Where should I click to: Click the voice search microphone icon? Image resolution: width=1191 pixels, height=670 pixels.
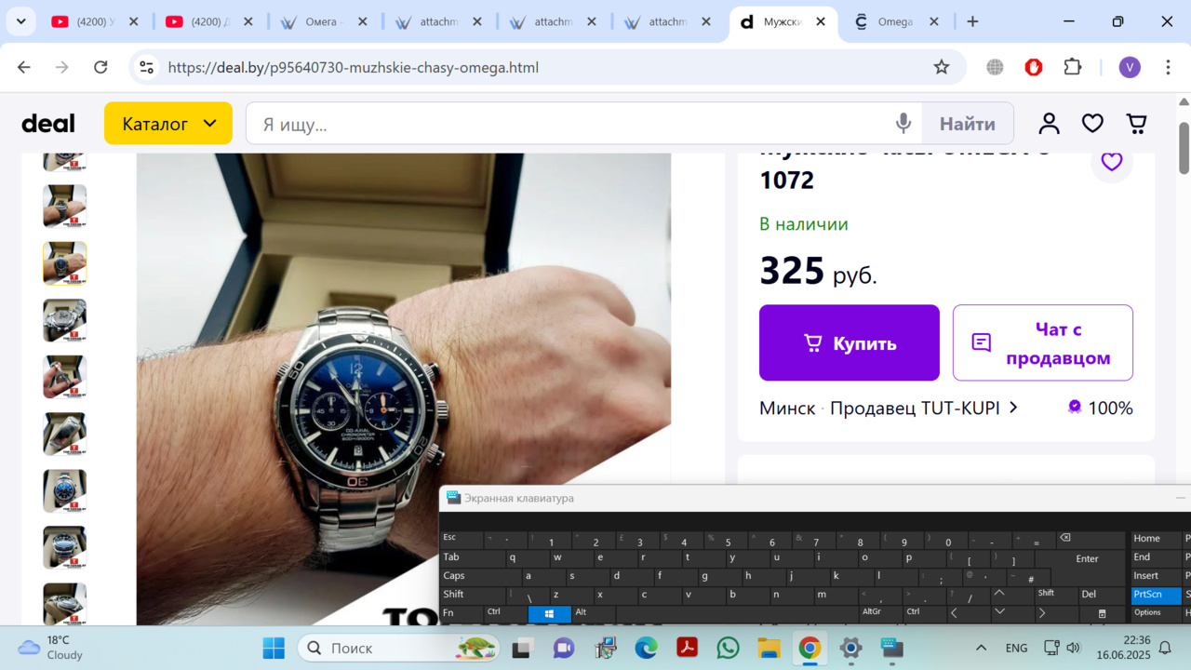903,124
